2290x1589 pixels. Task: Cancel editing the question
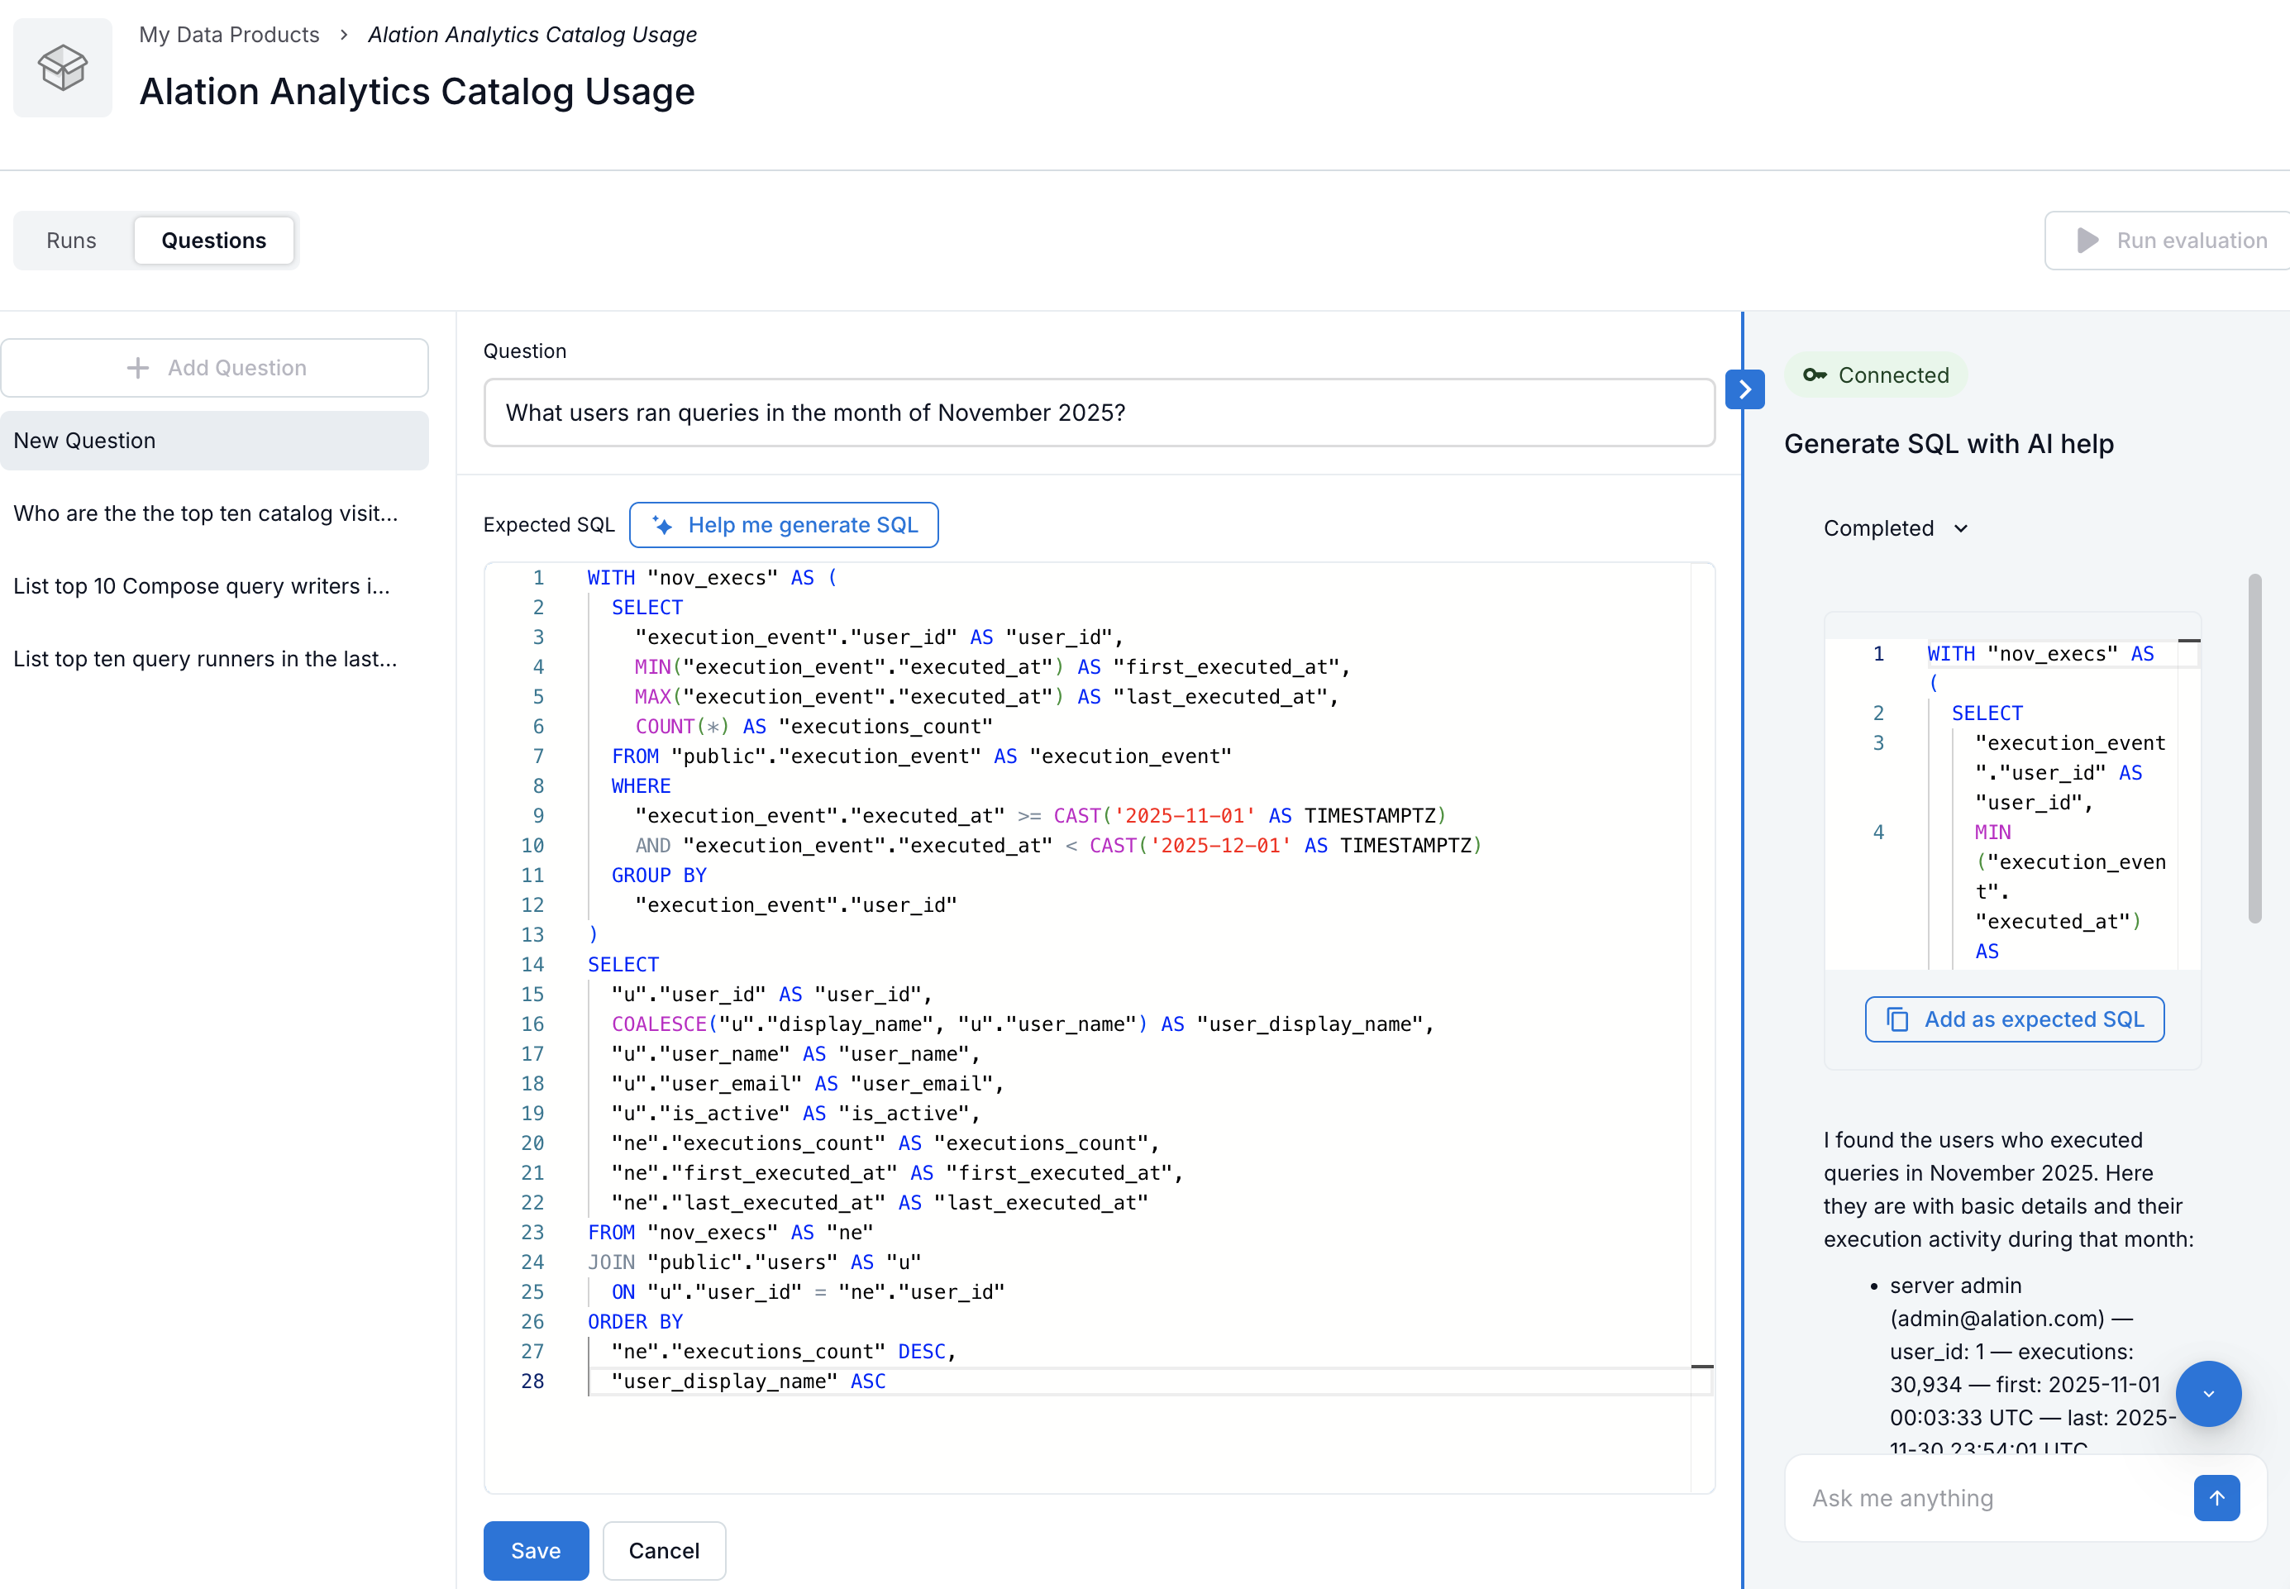pyautogui.click(x=663, y=1550)
